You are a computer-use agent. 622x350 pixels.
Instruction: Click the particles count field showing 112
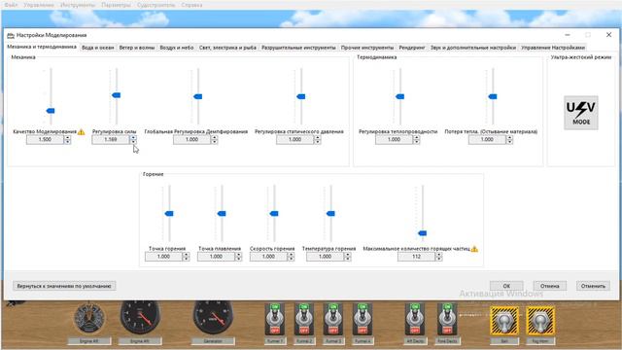click(417, 257)
